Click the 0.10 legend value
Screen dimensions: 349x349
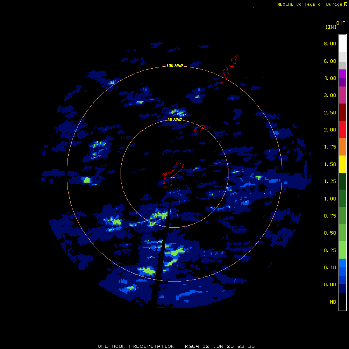pos(330,268)
